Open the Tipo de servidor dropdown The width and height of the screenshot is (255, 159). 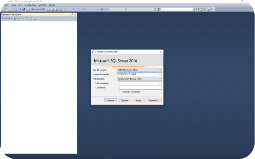[160, 70]
